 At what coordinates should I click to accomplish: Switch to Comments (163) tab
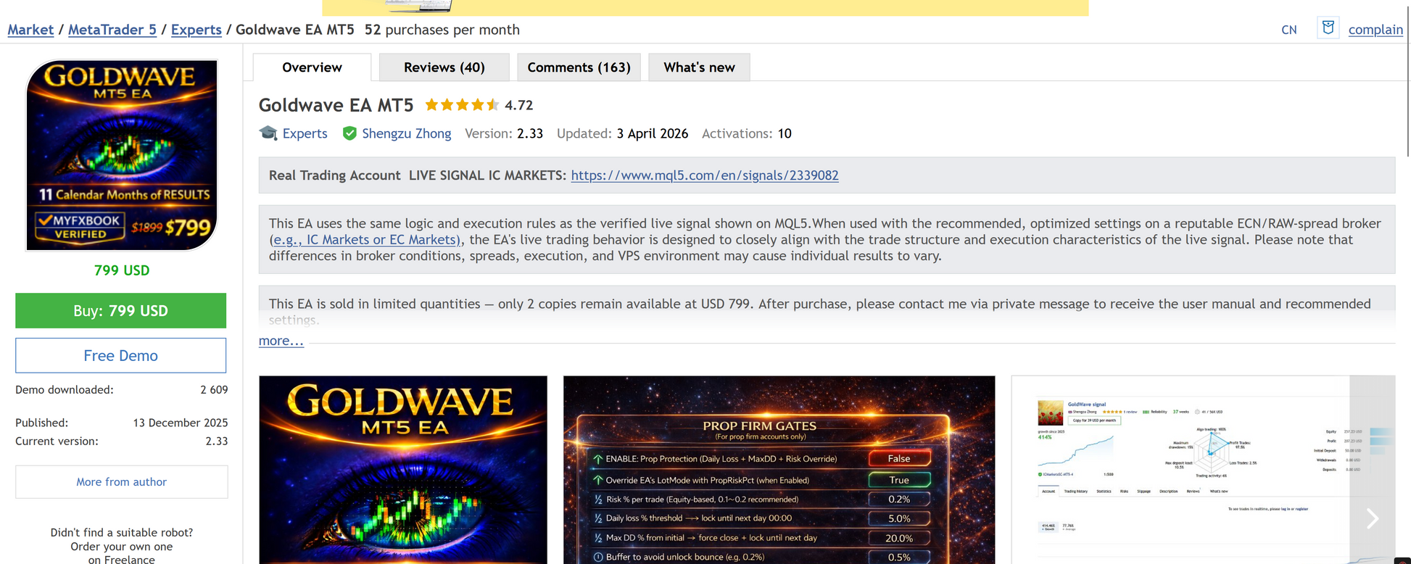579,67
